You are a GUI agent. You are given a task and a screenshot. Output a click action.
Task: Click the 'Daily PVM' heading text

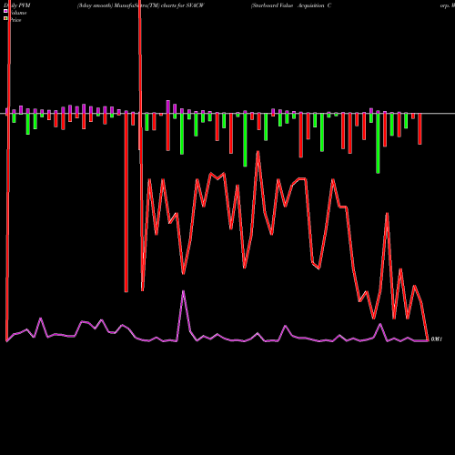(x=17, y=5)
